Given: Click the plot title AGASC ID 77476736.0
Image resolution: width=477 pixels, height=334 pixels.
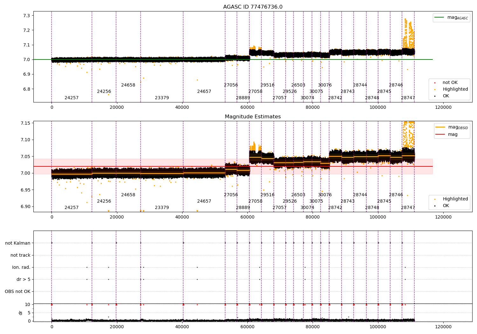Looking at the screenshot, I should click(x=253, y=7).
